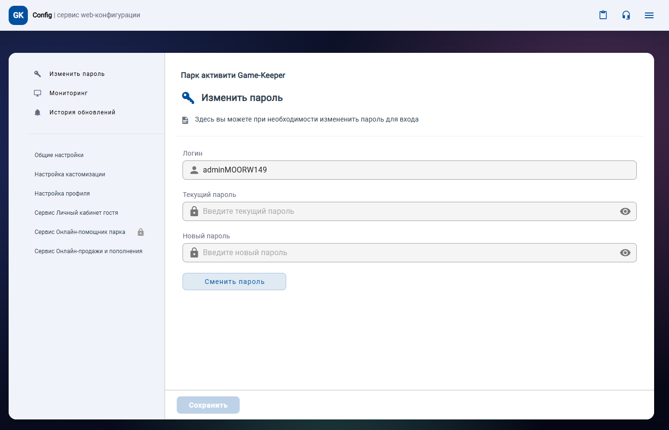Viewport: 669px width, 430px height.
Task: Click the GK logo icon
Action: 18,15
